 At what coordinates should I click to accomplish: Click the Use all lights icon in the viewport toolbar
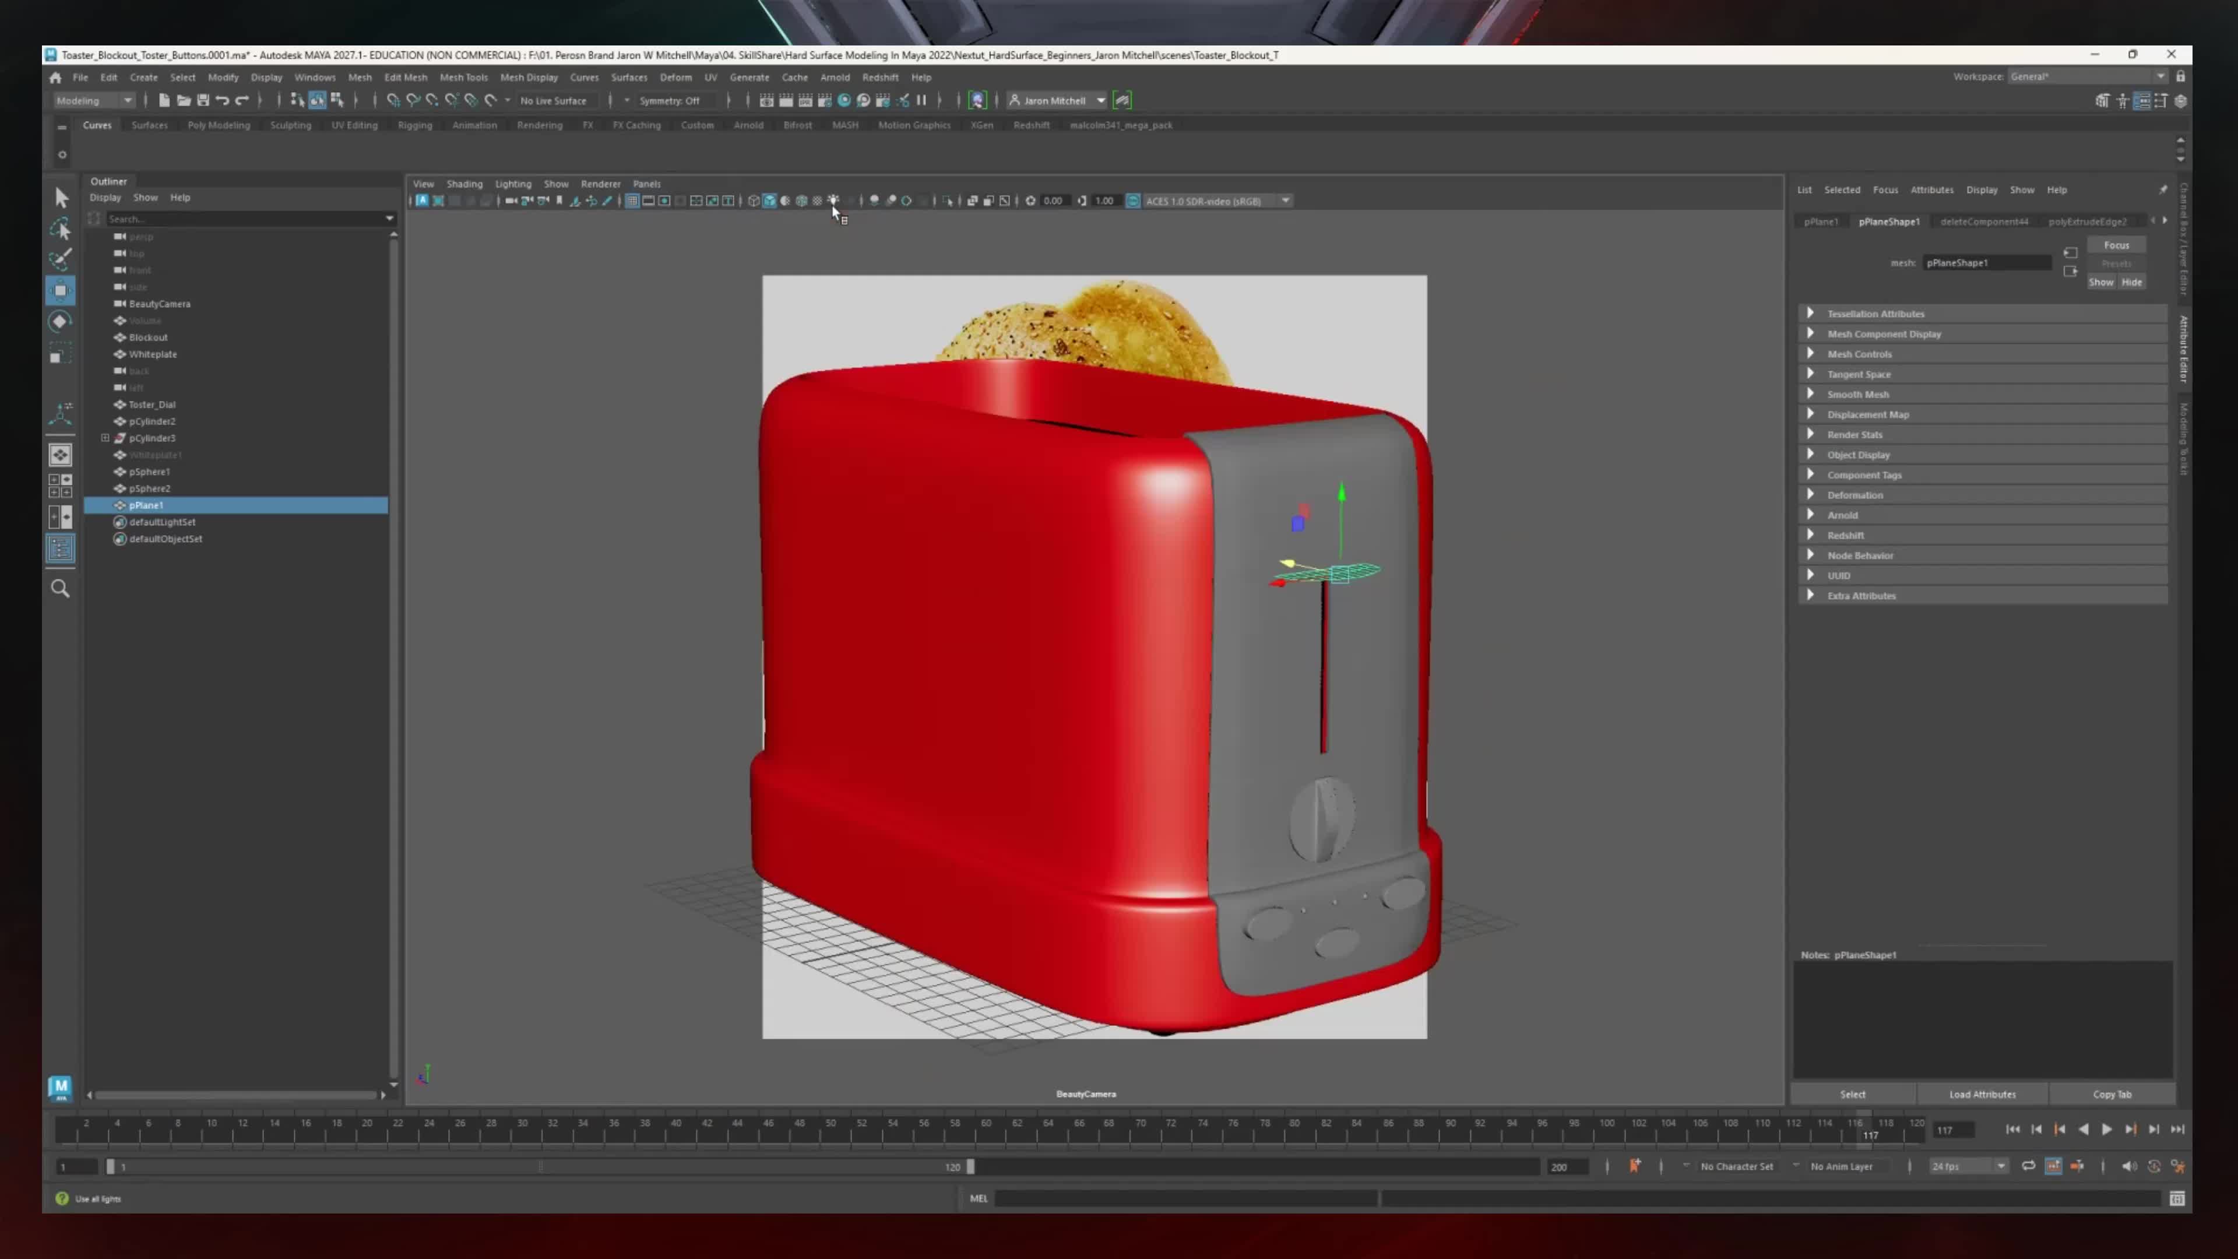coord(833,201)
